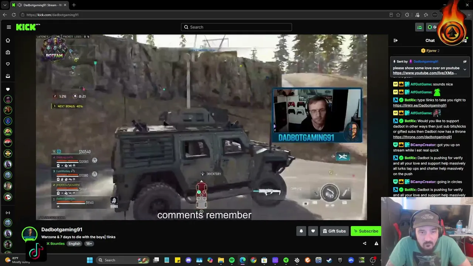Open the Chat header label
Image resolution: width=473 pixels, height=266 pixels.
point(430,40)
